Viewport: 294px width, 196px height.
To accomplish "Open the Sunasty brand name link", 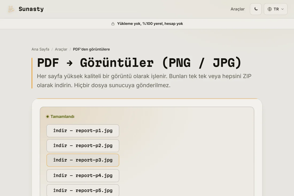I will pyautogui.click(x=31, y=9).
